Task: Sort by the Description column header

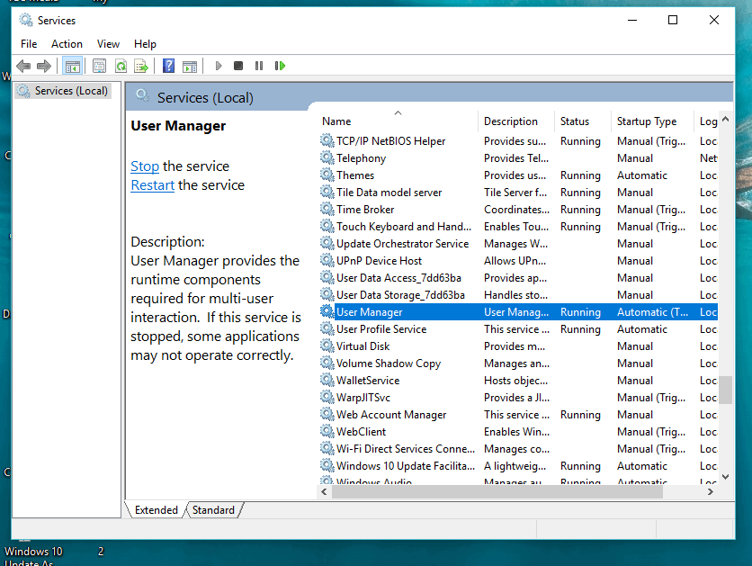Action: 516,121
